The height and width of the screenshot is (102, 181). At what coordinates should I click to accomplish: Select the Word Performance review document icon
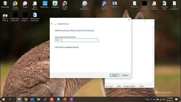pyautogui.click(x=35, y=17)
